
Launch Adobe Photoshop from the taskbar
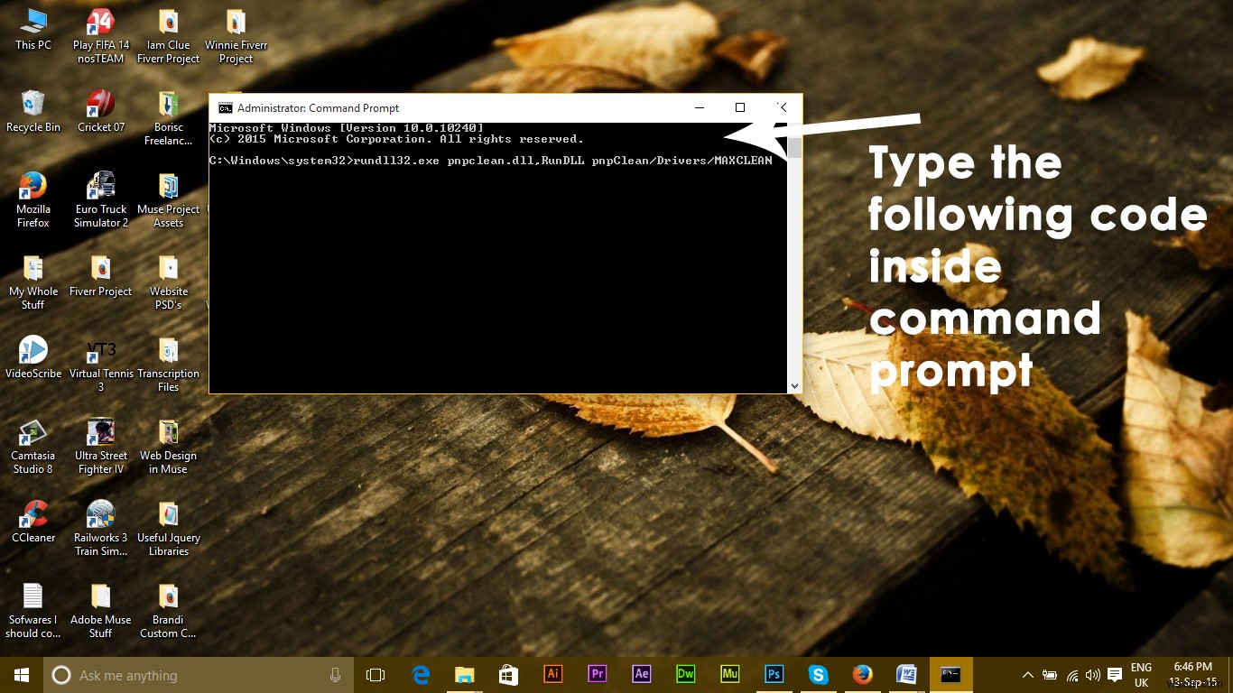pos(774,675)
